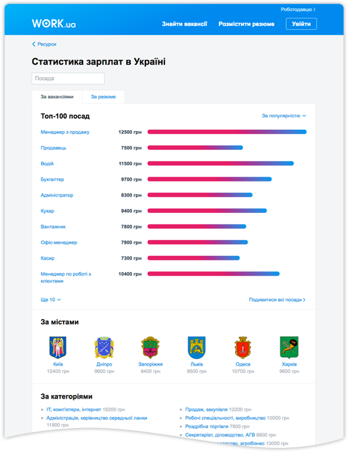This screenshot has height=454, width=348.
Task: Select the Odesa coat of arms
Action: 243,348
